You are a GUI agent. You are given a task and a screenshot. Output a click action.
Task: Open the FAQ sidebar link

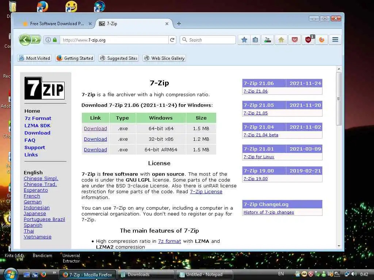(x=30, y=140)
